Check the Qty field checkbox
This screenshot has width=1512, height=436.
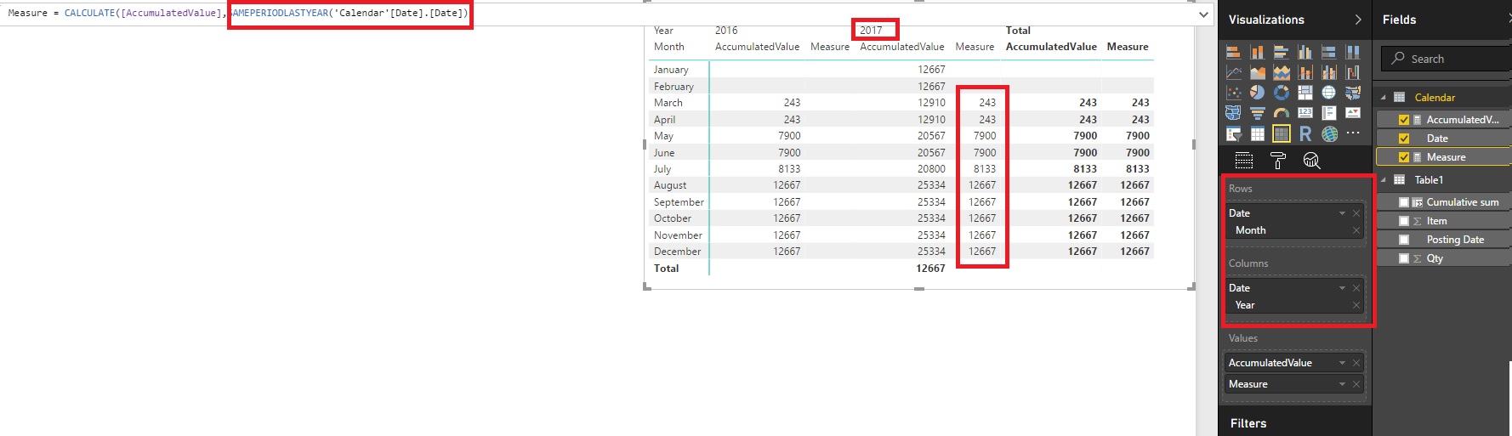[x=1404, y=258]
